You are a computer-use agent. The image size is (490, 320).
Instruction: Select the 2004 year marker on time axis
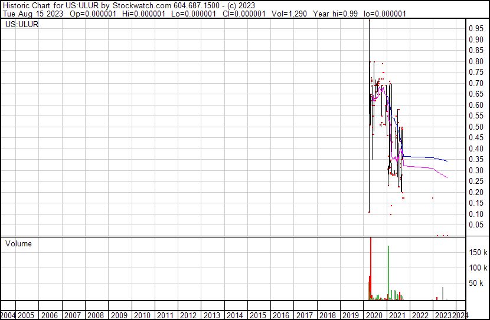coord(8,315)
